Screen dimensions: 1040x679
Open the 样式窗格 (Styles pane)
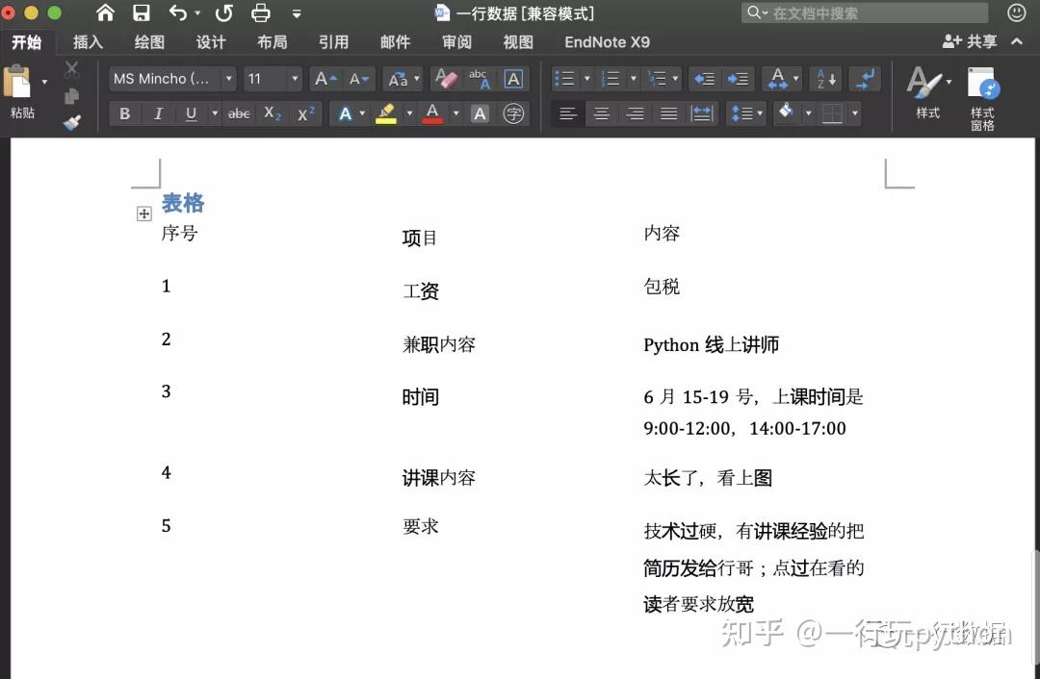pyautogui.click(x=982, y=94)
